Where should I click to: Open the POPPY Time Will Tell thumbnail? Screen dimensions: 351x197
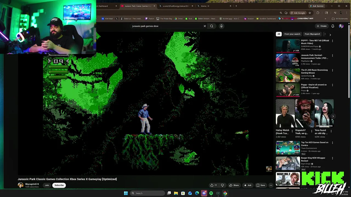tap(288, 46)
